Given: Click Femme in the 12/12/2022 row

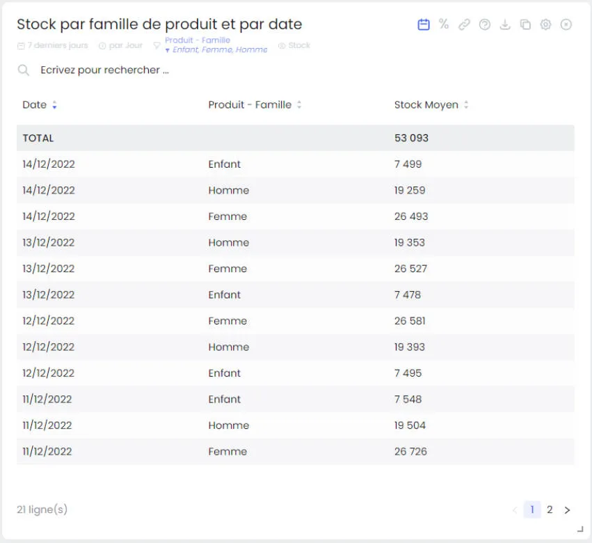Looking at the screenshot, I should coord(227,320).
